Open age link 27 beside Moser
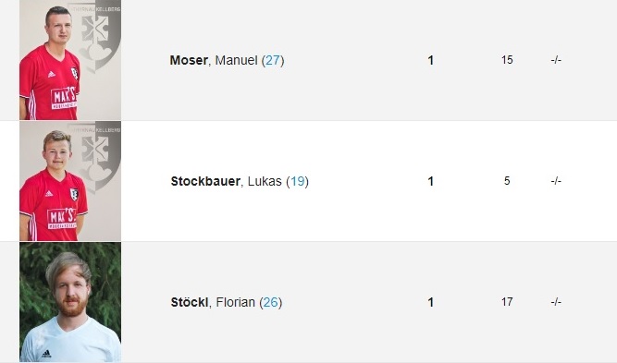Viewport: 617px width, 363px height. point(273,60)
